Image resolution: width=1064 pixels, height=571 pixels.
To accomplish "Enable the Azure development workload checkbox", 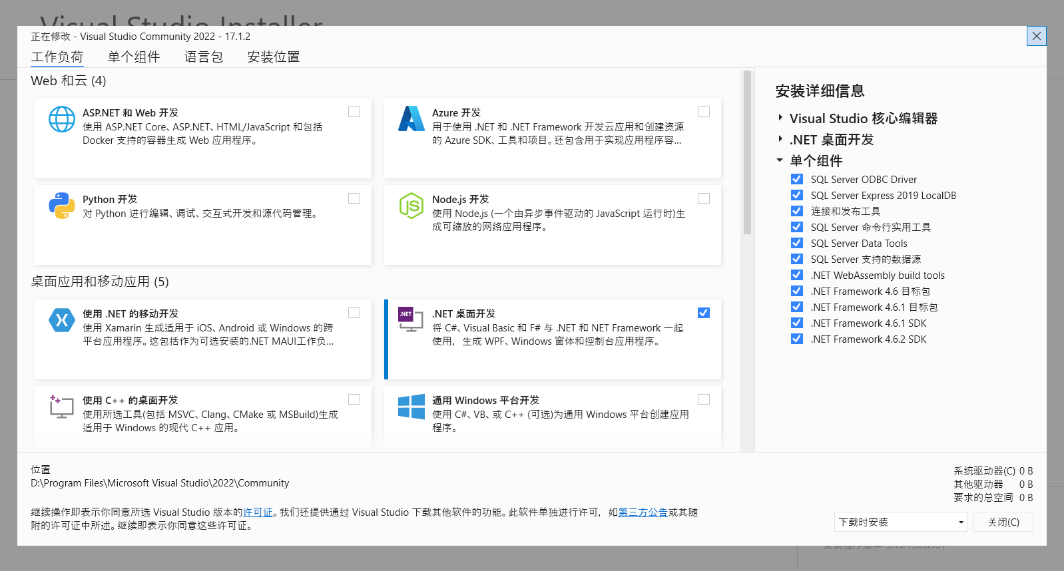I will (704, 112).
